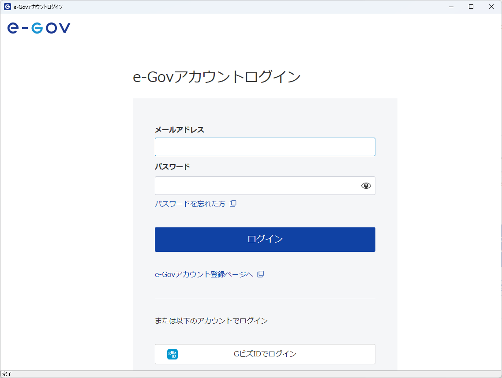
Task: Close the e-Gov login window
Action: [491, 7]
